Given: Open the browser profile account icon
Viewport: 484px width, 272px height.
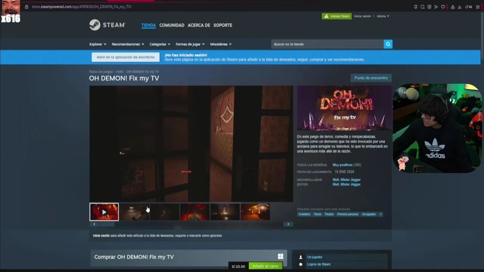Looking at the screenshot, I should (453, 7).
